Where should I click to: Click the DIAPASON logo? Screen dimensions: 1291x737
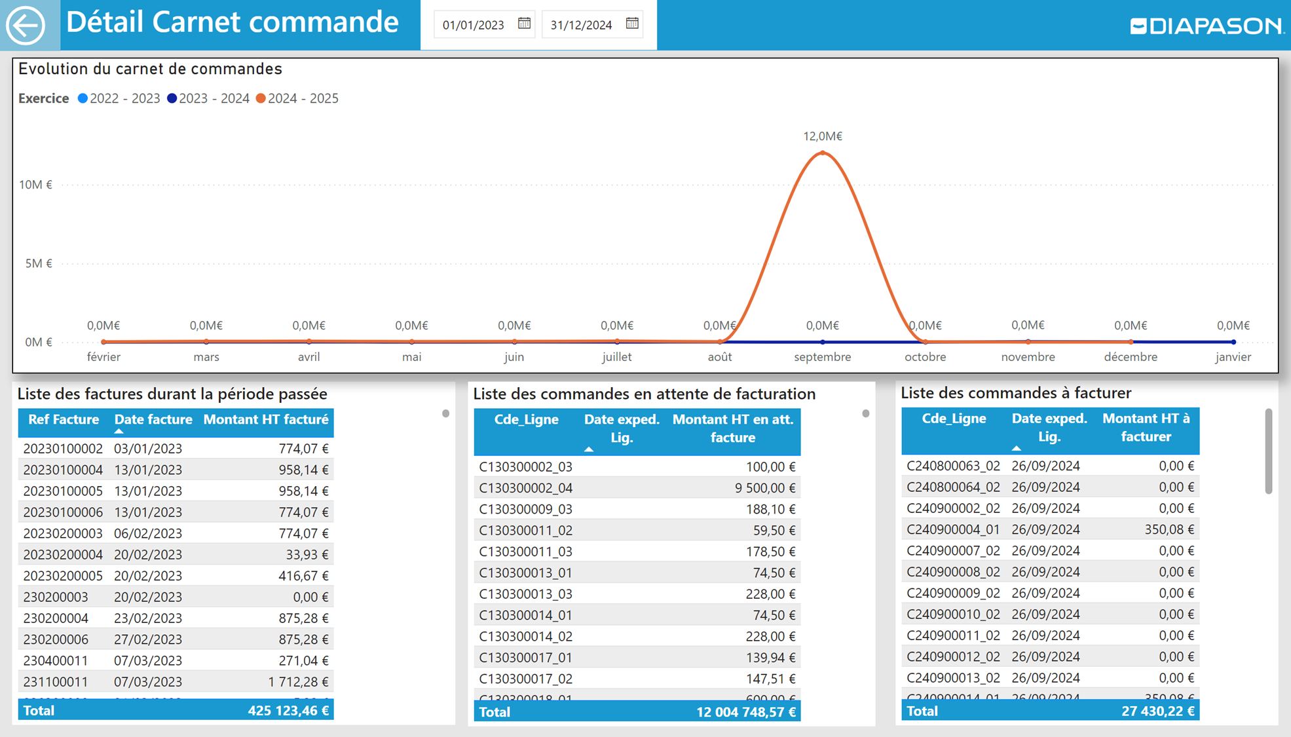point(1207,26)
